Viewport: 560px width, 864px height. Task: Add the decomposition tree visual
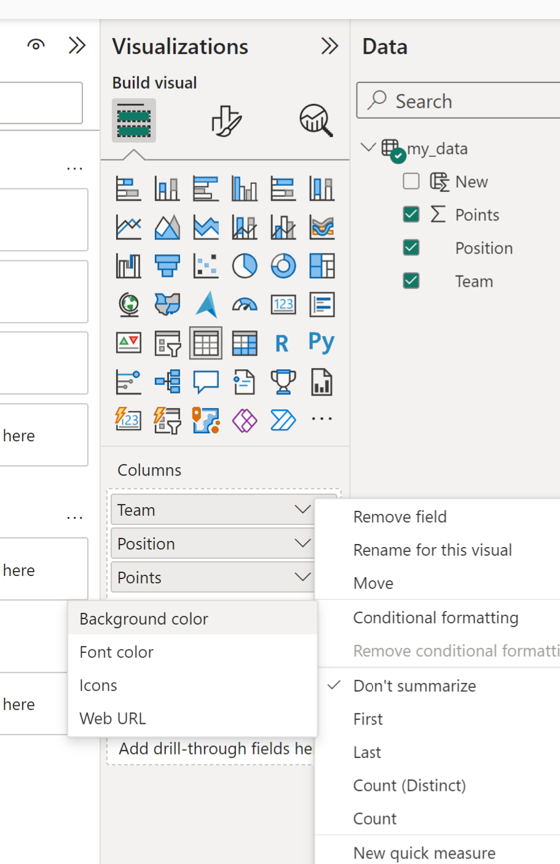click(167, 382)
